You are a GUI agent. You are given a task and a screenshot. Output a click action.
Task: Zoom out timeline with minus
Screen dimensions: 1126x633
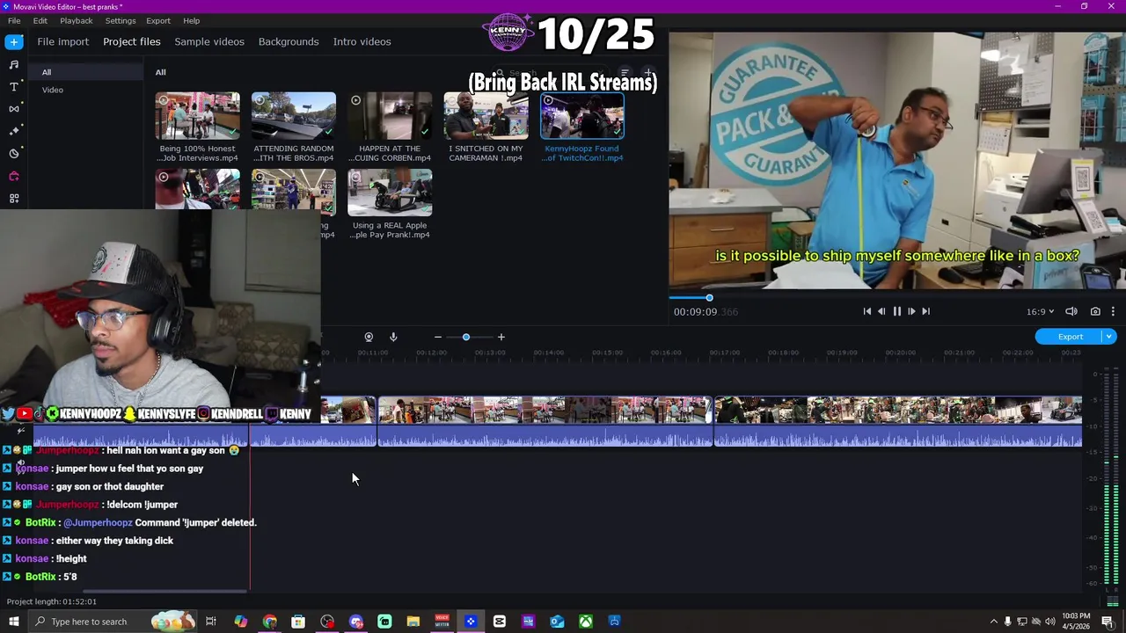(437, 337)
